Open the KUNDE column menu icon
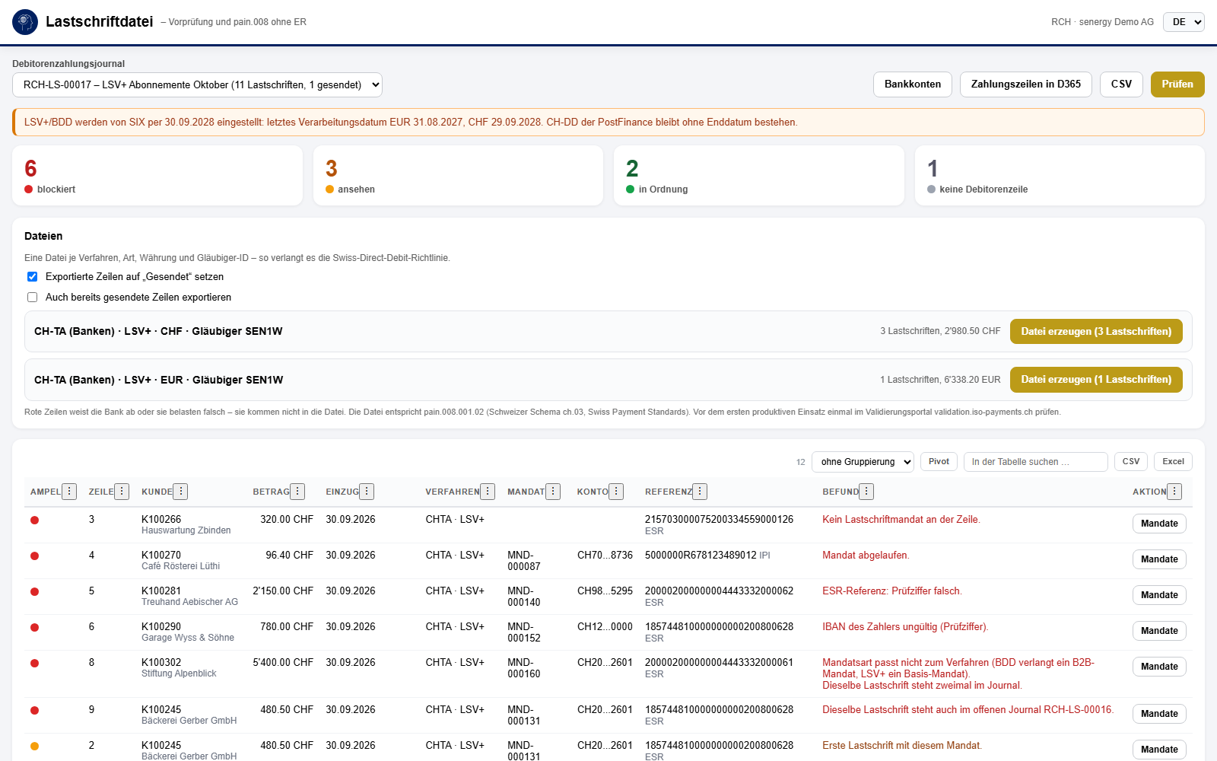The height and width of the screenshot is (761, 1217). [x=180, y=492]
